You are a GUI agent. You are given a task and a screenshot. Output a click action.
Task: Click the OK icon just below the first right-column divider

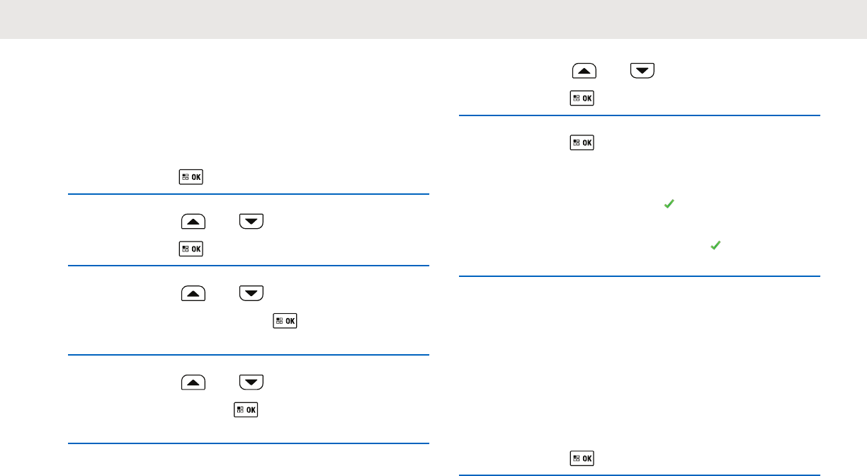(582, 143)
